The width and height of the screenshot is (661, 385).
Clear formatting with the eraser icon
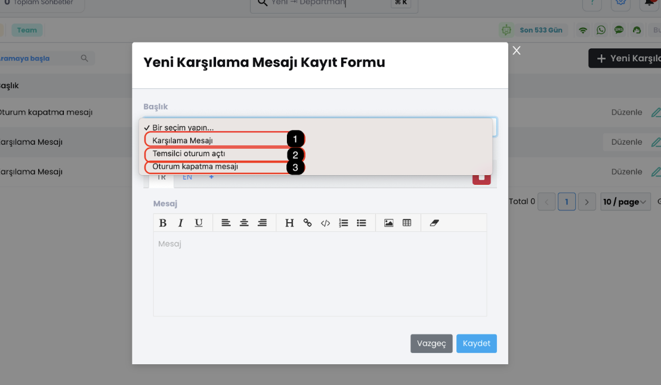click(x=434, y=222)
